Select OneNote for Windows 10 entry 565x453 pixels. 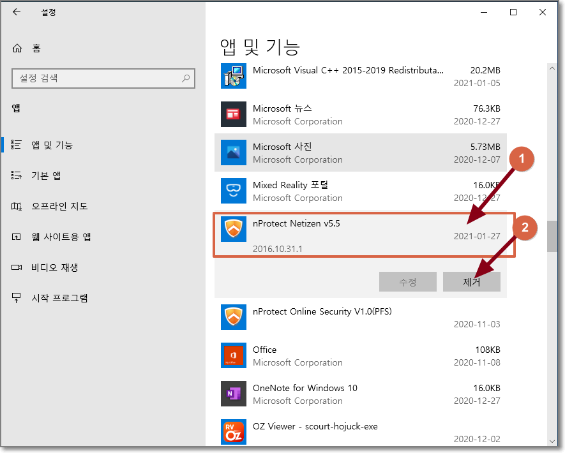360,394
